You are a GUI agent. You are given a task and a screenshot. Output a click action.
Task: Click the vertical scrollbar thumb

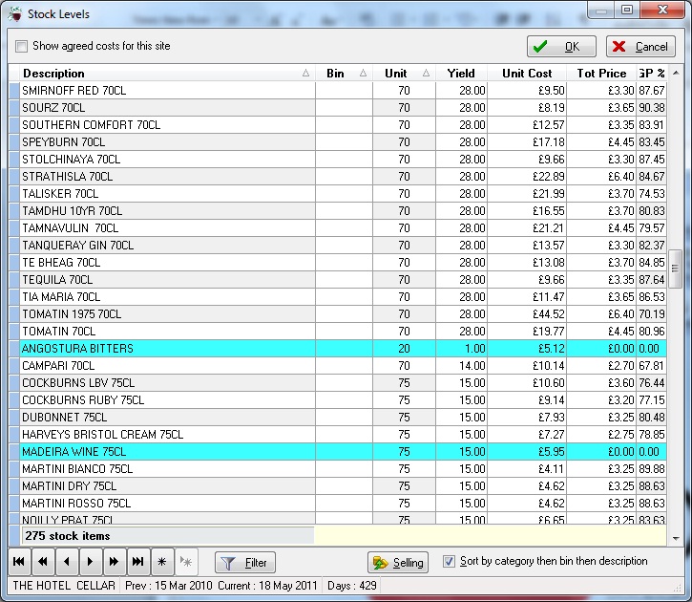point(675,269)
